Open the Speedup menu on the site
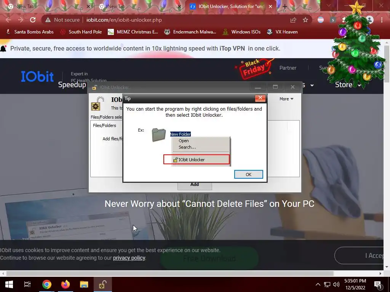 (72, 85)
